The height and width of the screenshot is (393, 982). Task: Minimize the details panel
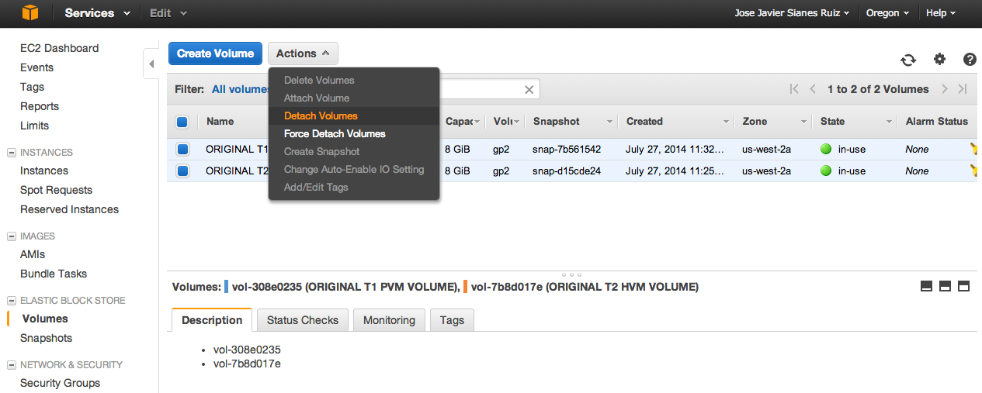pos(926,286)
